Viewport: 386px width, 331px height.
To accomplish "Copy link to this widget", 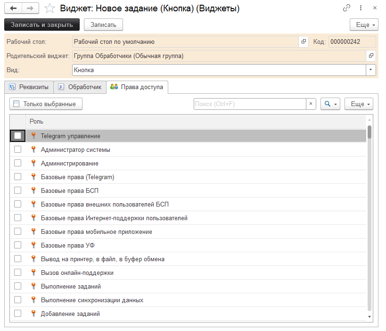I will 346,8.
